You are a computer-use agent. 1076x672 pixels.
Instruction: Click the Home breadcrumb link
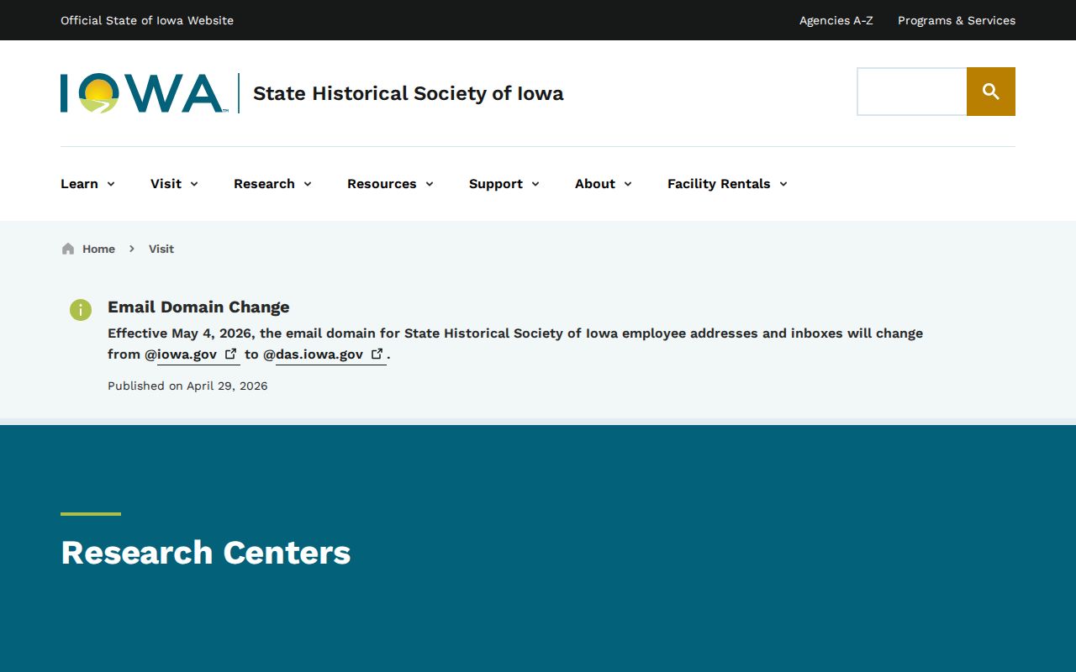98,249
